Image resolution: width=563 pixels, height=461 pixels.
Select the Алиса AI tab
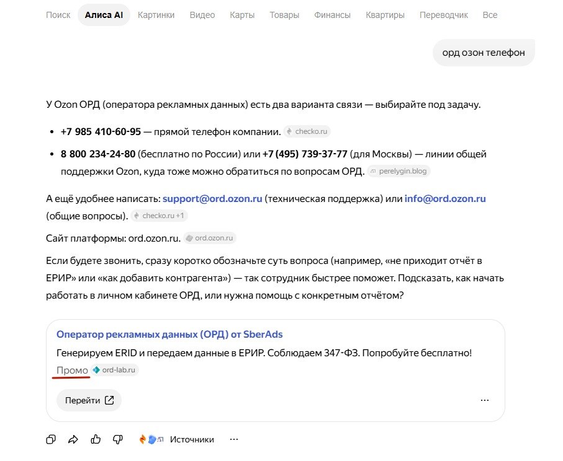pos(104,15)
